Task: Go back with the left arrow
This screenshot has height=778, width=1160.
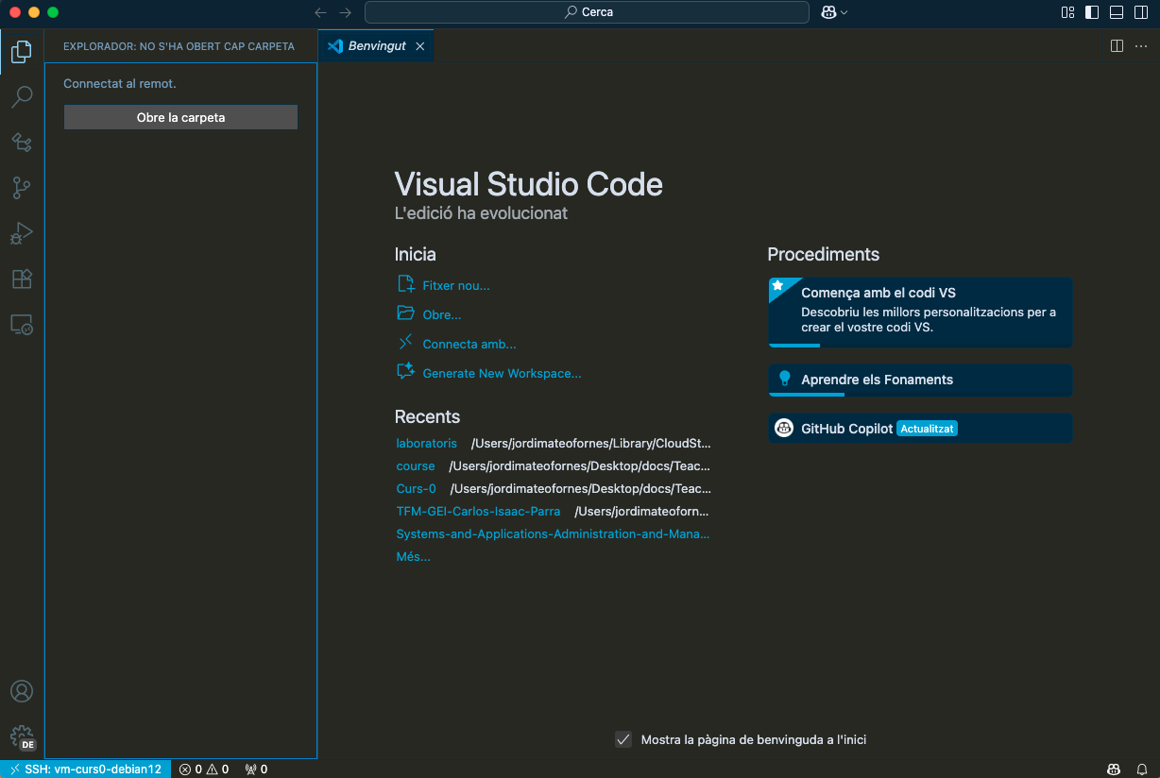Action: click(x=320, y=12)
